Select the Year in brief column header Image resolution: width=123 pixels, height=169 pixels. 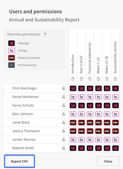pos(81,65)
